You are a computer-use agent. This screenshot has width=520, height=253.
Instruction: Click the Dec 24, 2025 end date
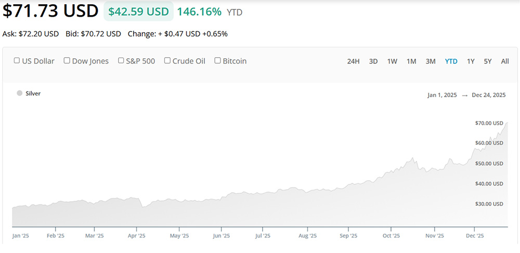[x=489, y=95]
